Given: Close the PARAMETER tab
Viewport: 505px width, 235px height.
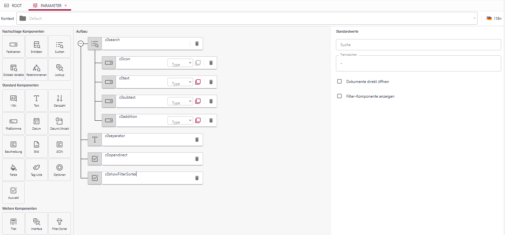Looking at the screenshot, I should pyautogui.click(x=66, y=5).
